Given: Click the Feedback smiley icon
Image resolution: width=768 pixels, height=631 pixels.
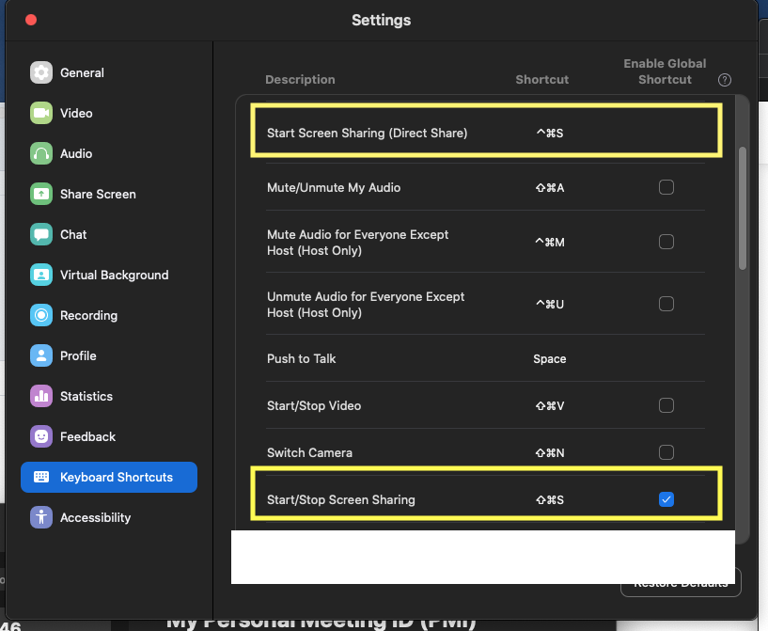Looking at the screenshot, I should point(41,436).
